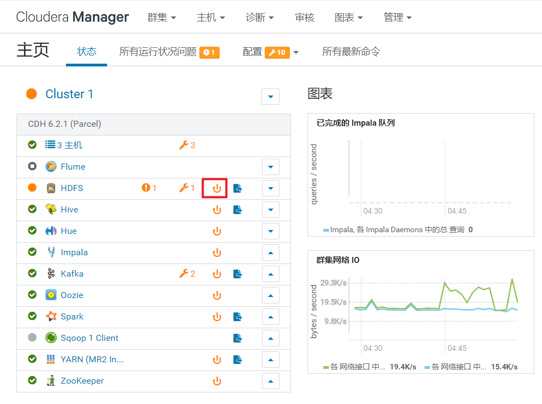Screen dimensions: 542x404
Task: Click the ZooKeeper restart power icon
Action: [217, 381]
